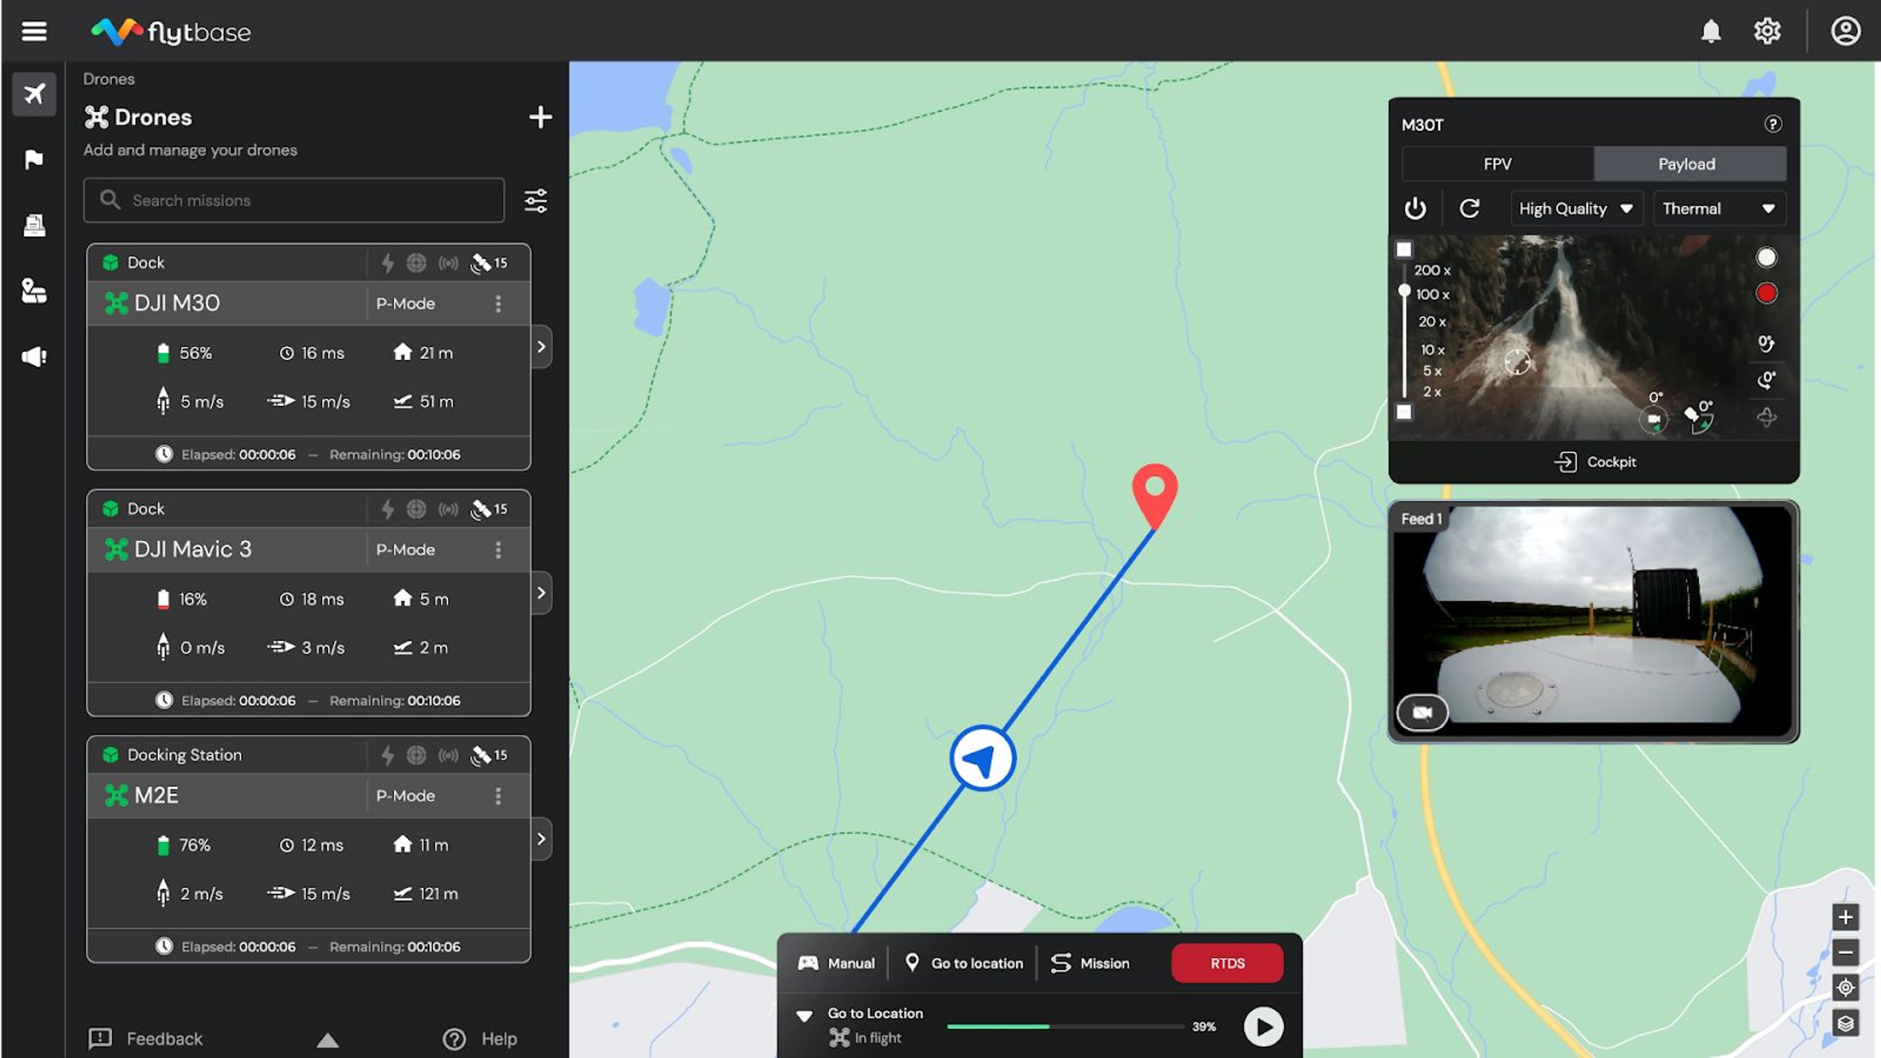Screen dimensions: 1881x1058
Task: Open Feedback link
Action: pos(145,1038)
